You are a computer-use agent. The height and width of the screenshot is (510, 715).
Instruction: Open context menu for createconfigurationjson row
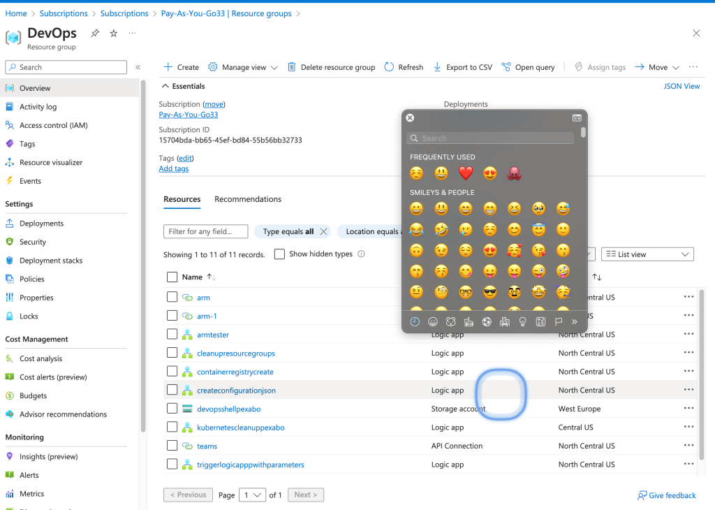688,390
